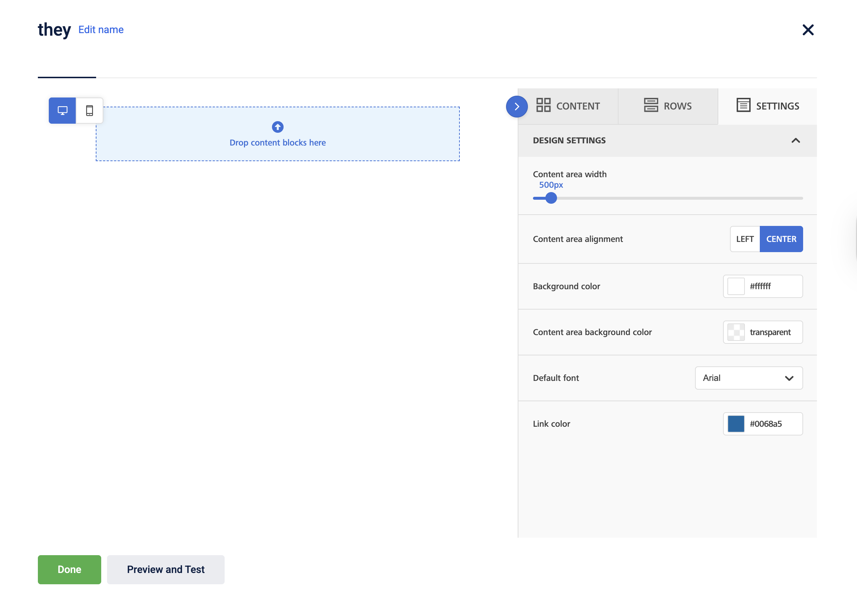Click the Settings page icon
This screenshot has height=601, width=857.
pyautogui.click(x=743, y=105)
